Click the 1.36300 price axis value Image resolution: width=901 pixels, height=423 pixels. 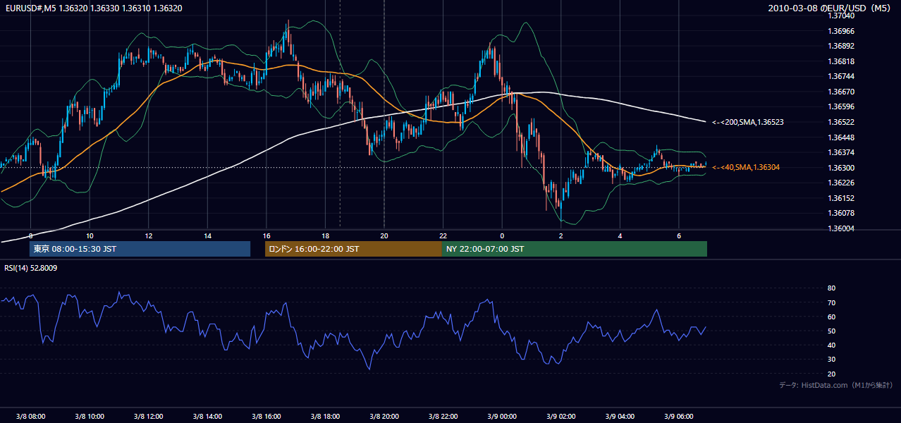click(x=840, y=168)
